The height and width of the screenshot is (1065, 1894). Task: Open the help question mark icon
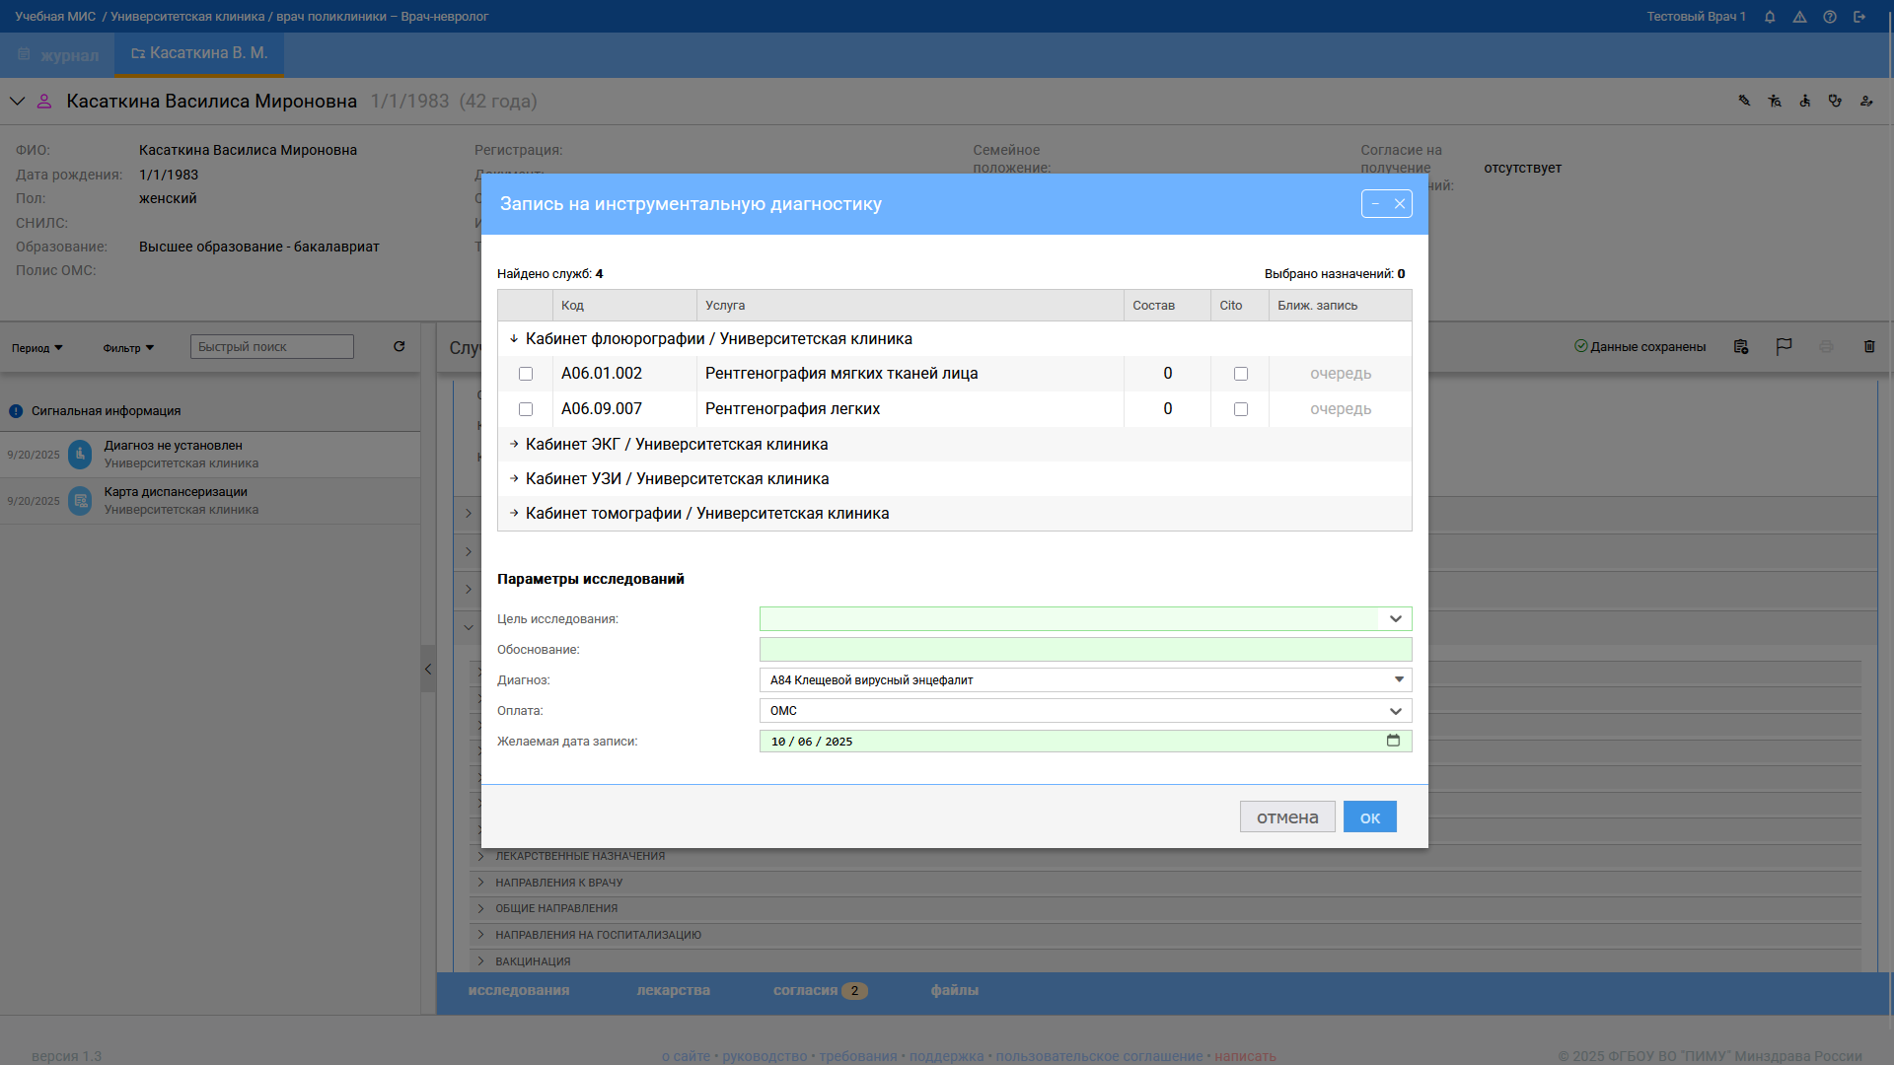pos(1830,17)
